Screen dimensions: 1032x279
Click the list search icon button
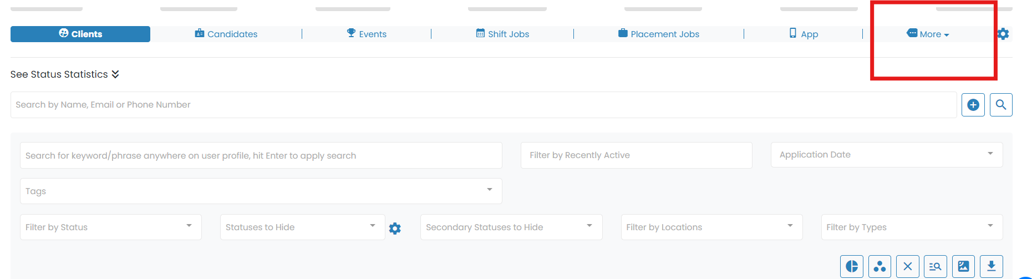[x=936, y=266]
